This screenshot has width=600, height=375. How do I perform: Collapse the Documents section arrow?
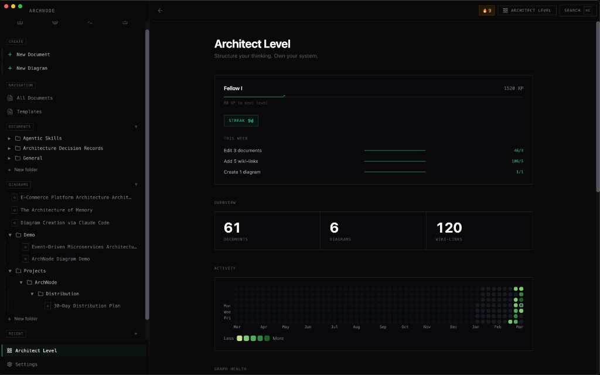[136, 127]
